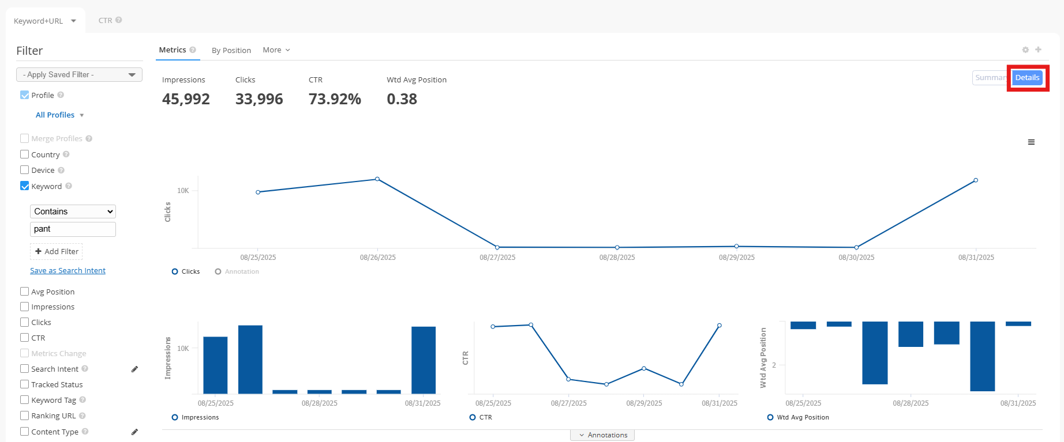
Task: Switch to the By Position tab
Action: coord(231,51)
